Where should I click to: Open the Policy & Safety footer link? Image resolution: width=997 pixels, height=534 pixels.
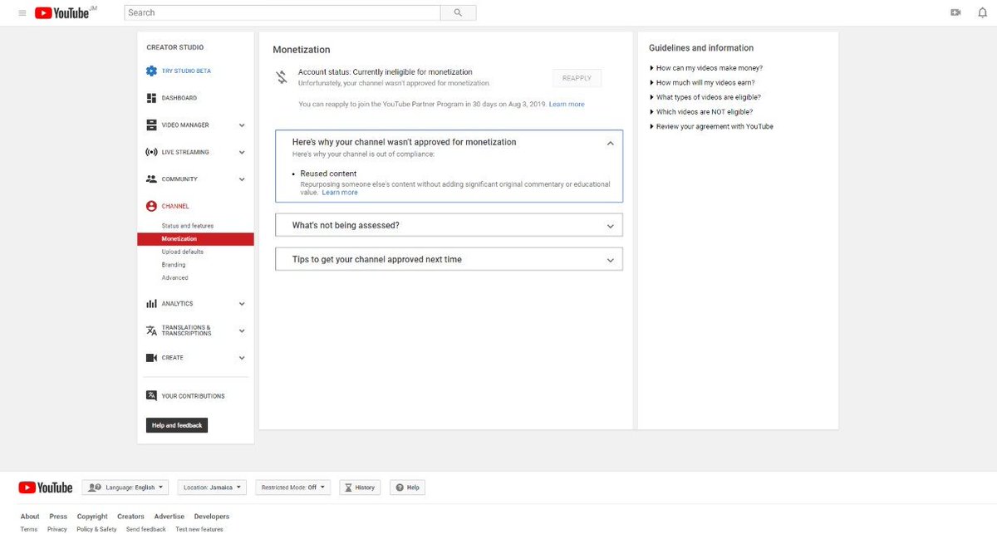pos(96,529)
